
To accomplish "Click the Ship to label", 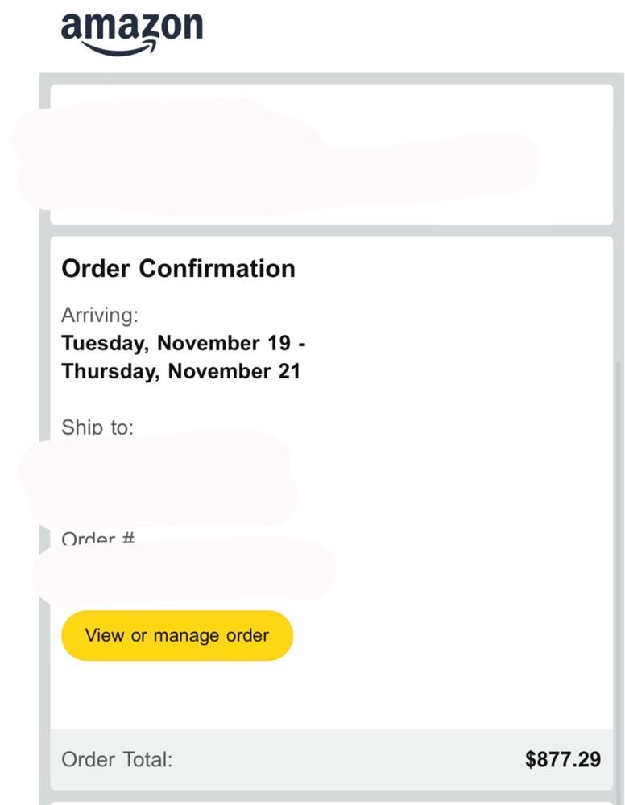I will [97, 427].
